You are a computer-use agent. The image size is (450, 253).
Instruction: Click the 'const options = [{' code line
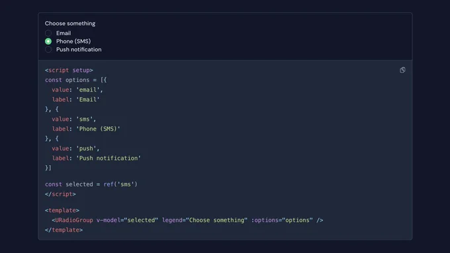75,80
